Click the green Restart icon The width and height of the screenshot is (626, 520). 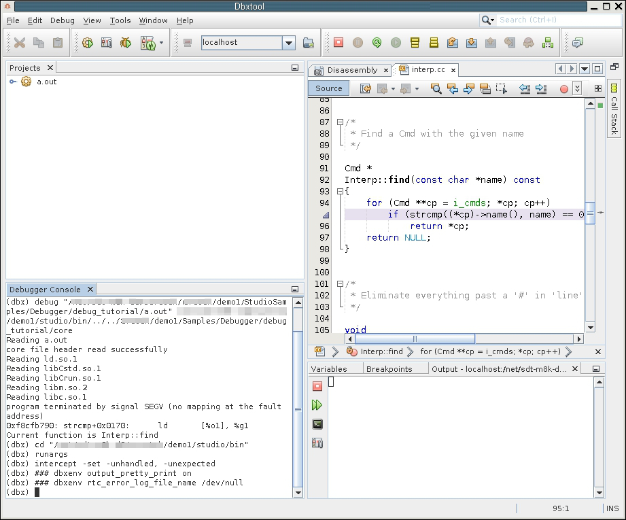click(377, 42)
